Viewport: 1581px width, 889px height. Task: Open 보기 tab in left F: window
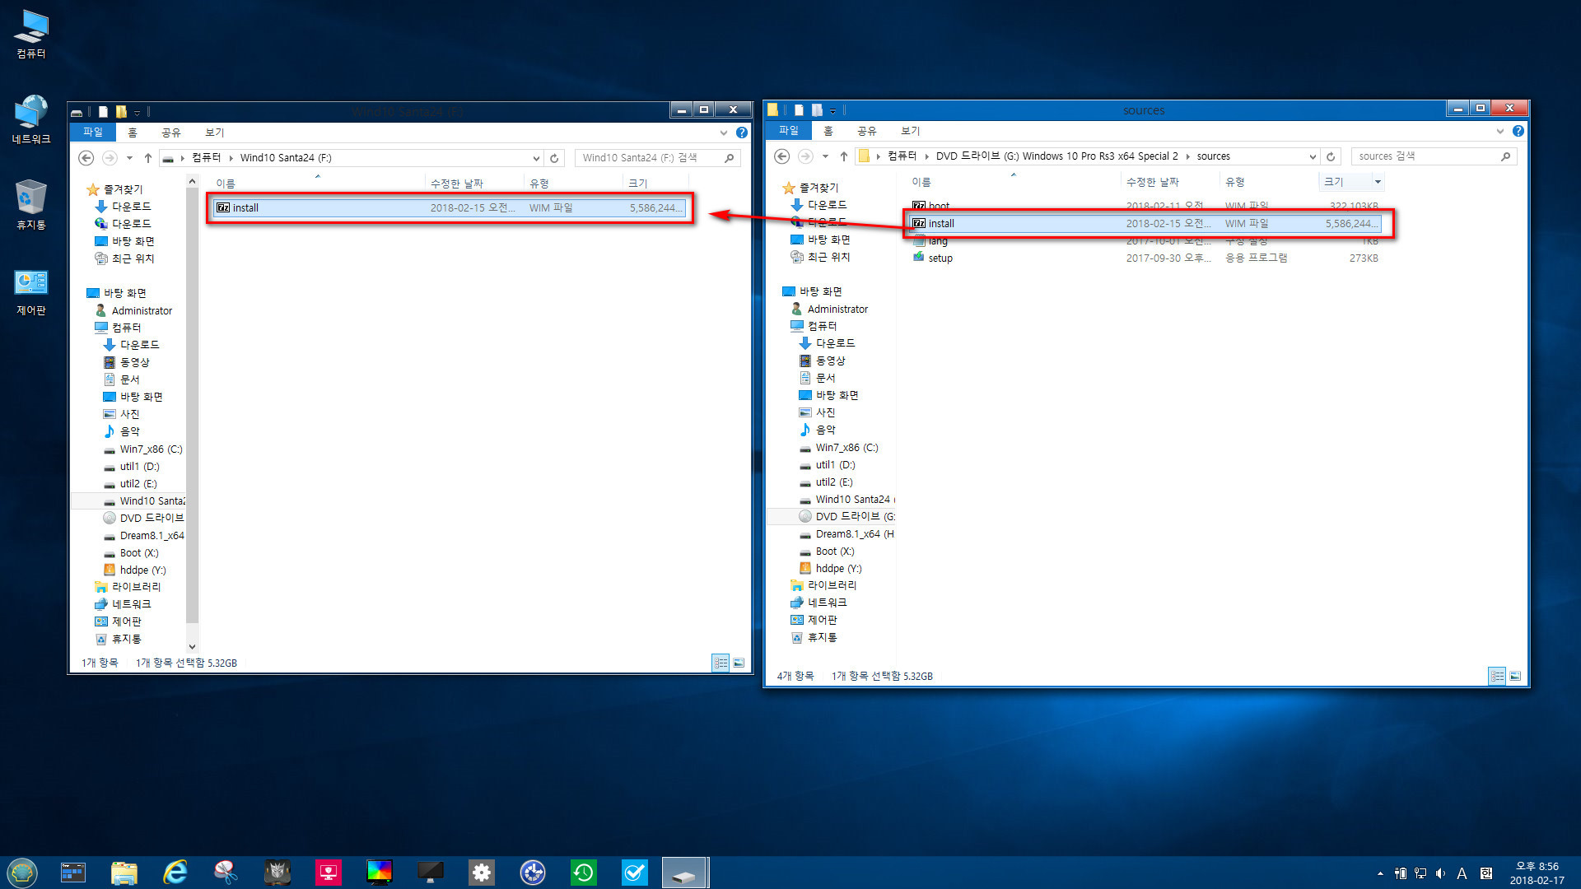coord(215,133)
